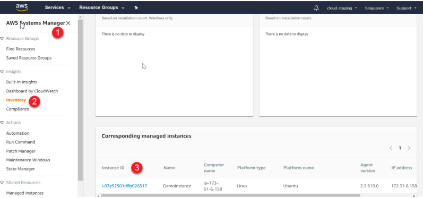Open the Services dropdown menu
The height and width of the screenshot is (198, 423).
[57, 8]
